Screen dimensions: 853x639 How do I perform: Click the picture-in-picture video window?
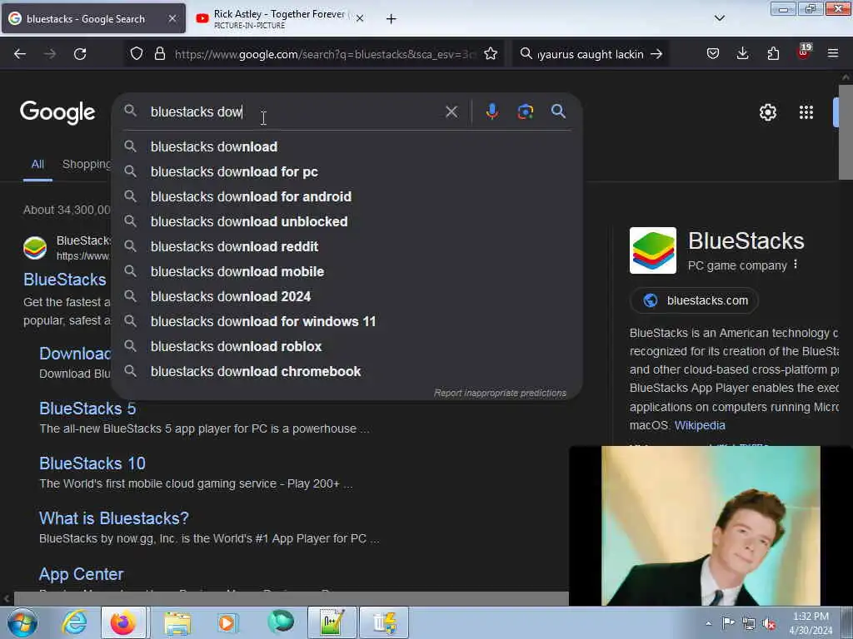[x=711, y=526]
